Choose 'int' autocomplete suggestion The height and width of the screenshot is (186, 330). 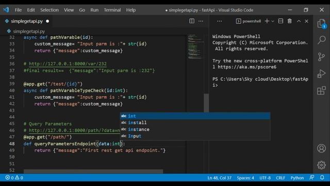195,116
